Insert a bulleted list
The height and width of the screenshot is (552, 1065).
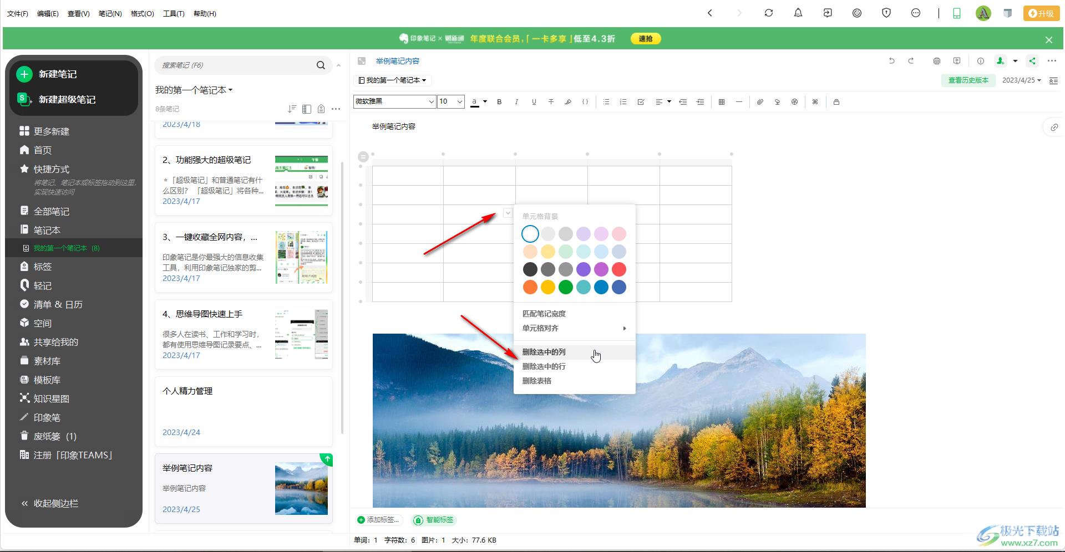(x=606, y=102)
